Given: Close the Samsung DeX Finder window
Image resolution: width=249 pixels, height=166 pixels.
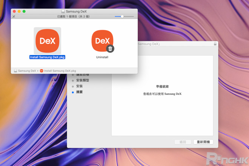Looking at the screenshot, I should pyautogui.click(x=14, y=11).
